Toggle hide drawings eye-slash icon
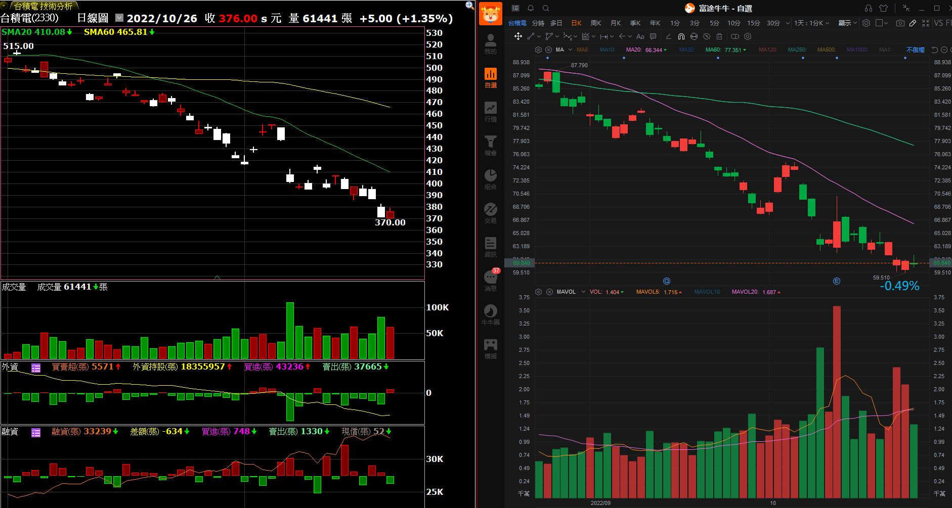The image size is (952, 508). [707, 36]
